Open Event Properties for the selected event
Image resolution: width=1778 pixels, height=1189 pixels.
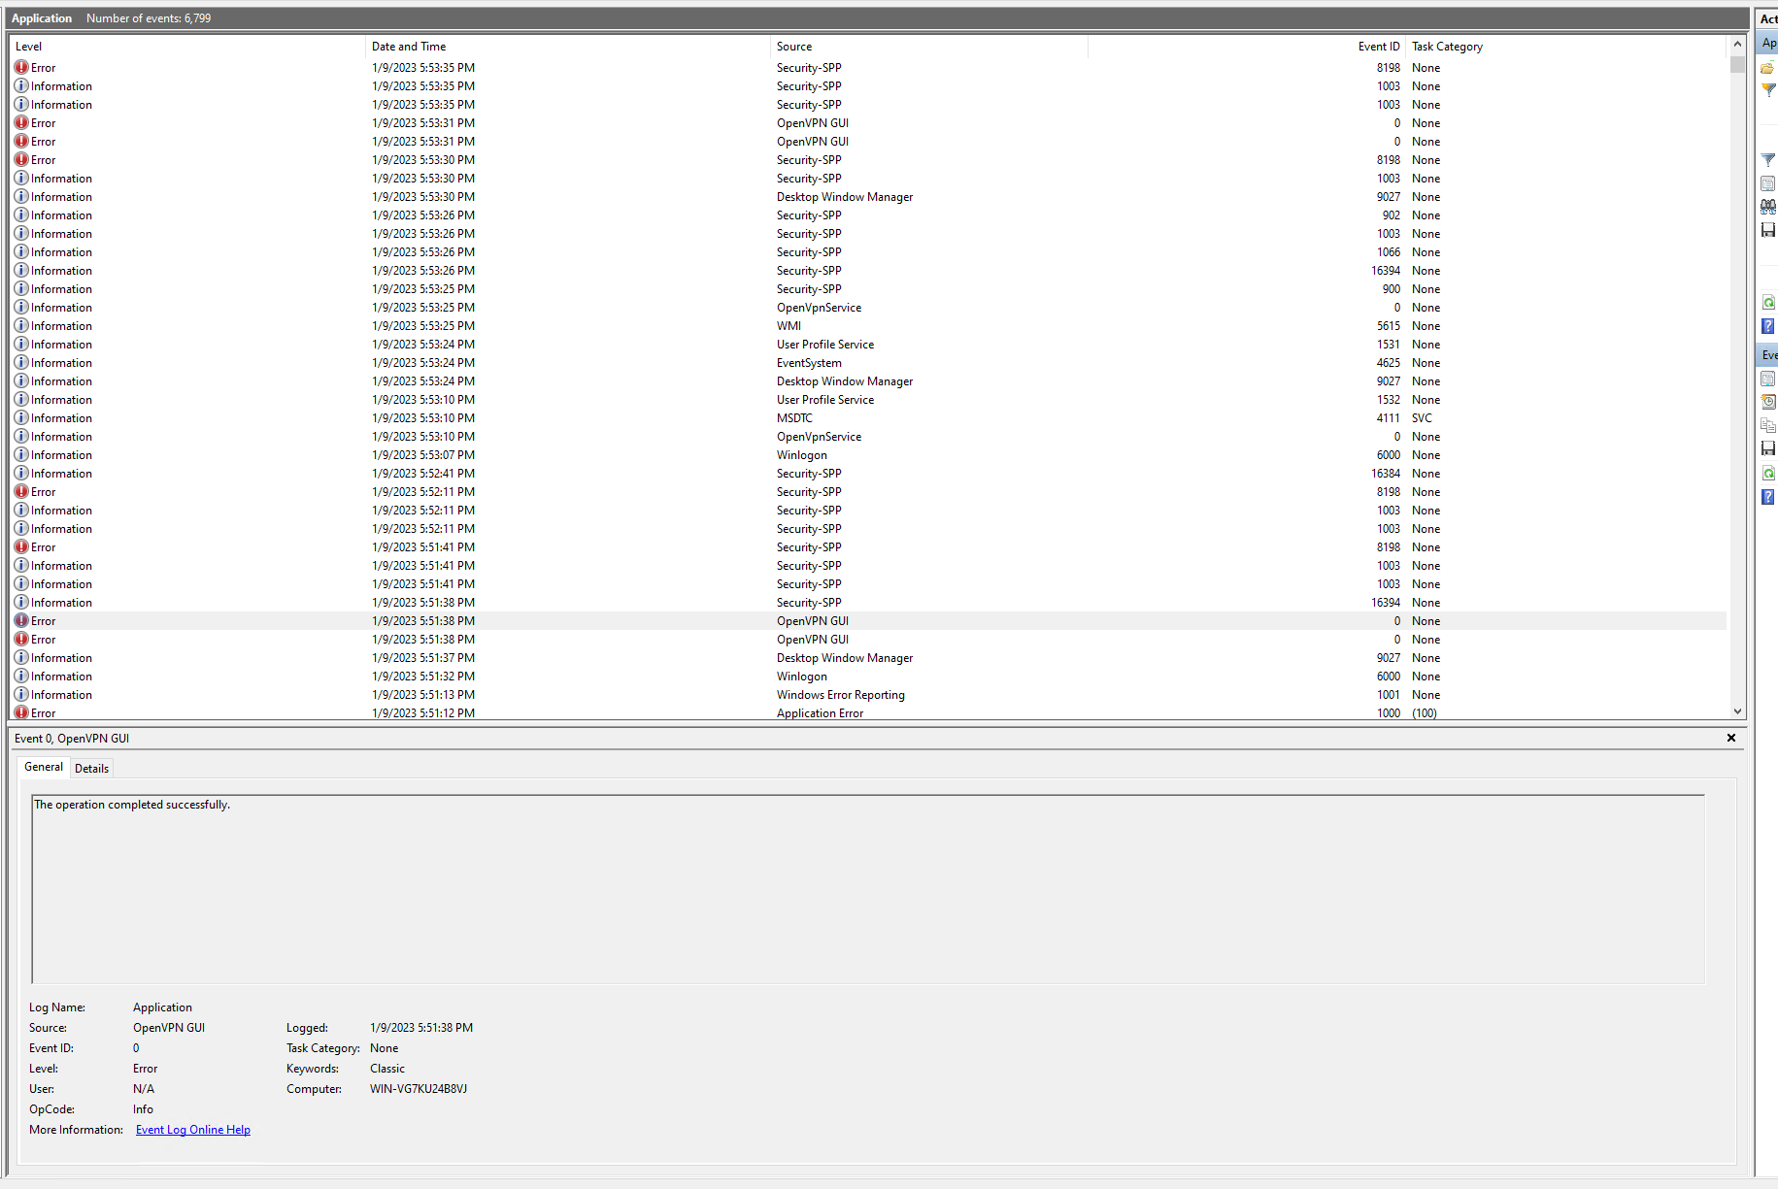click(1767, 378)
